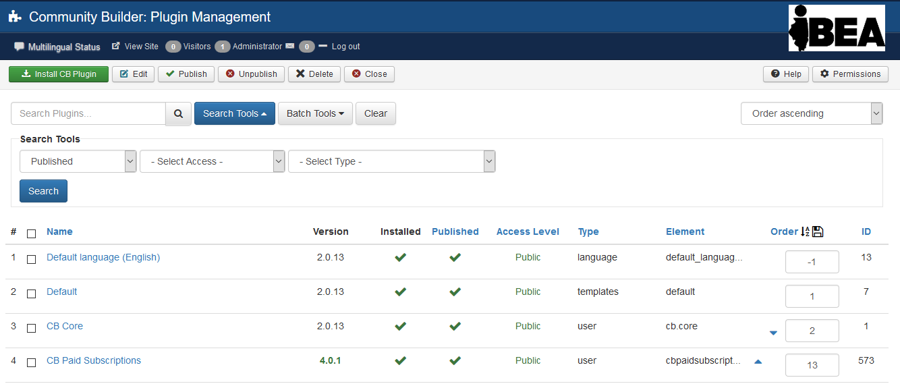
Task: Open the CB Core plugin link
Action: coord(65,326)
